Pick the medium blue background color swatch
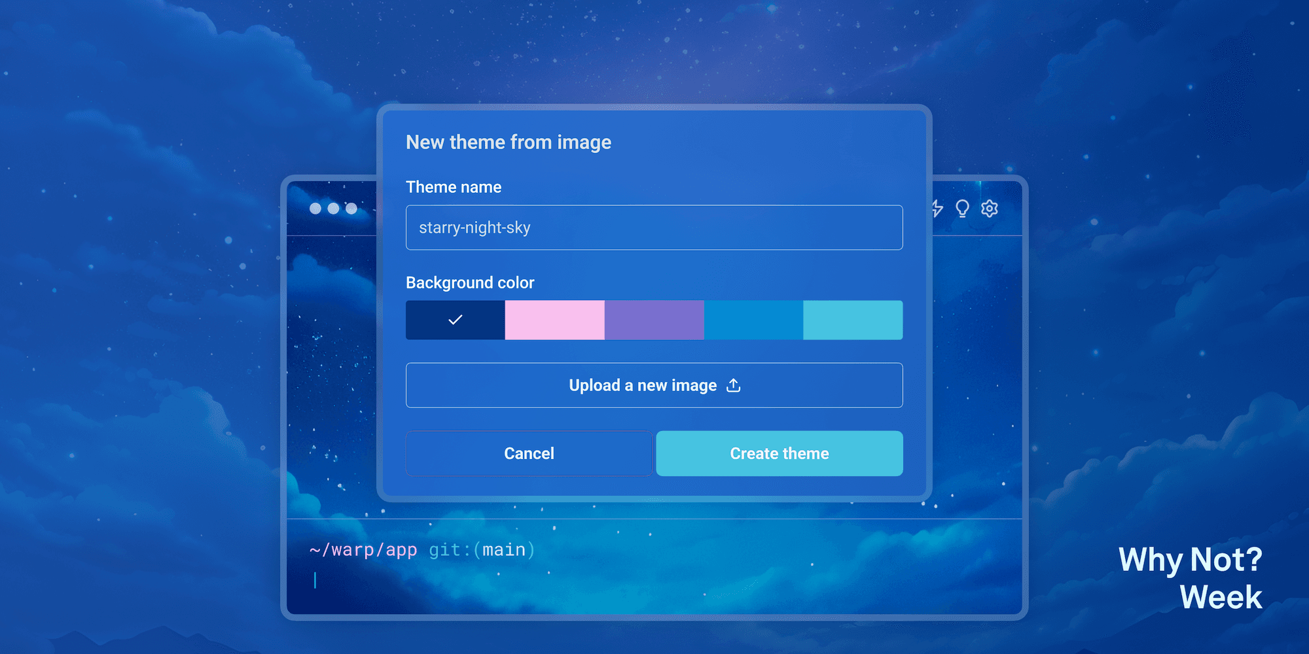Viewport: 1309px width, 654px height. click(754, 320)
